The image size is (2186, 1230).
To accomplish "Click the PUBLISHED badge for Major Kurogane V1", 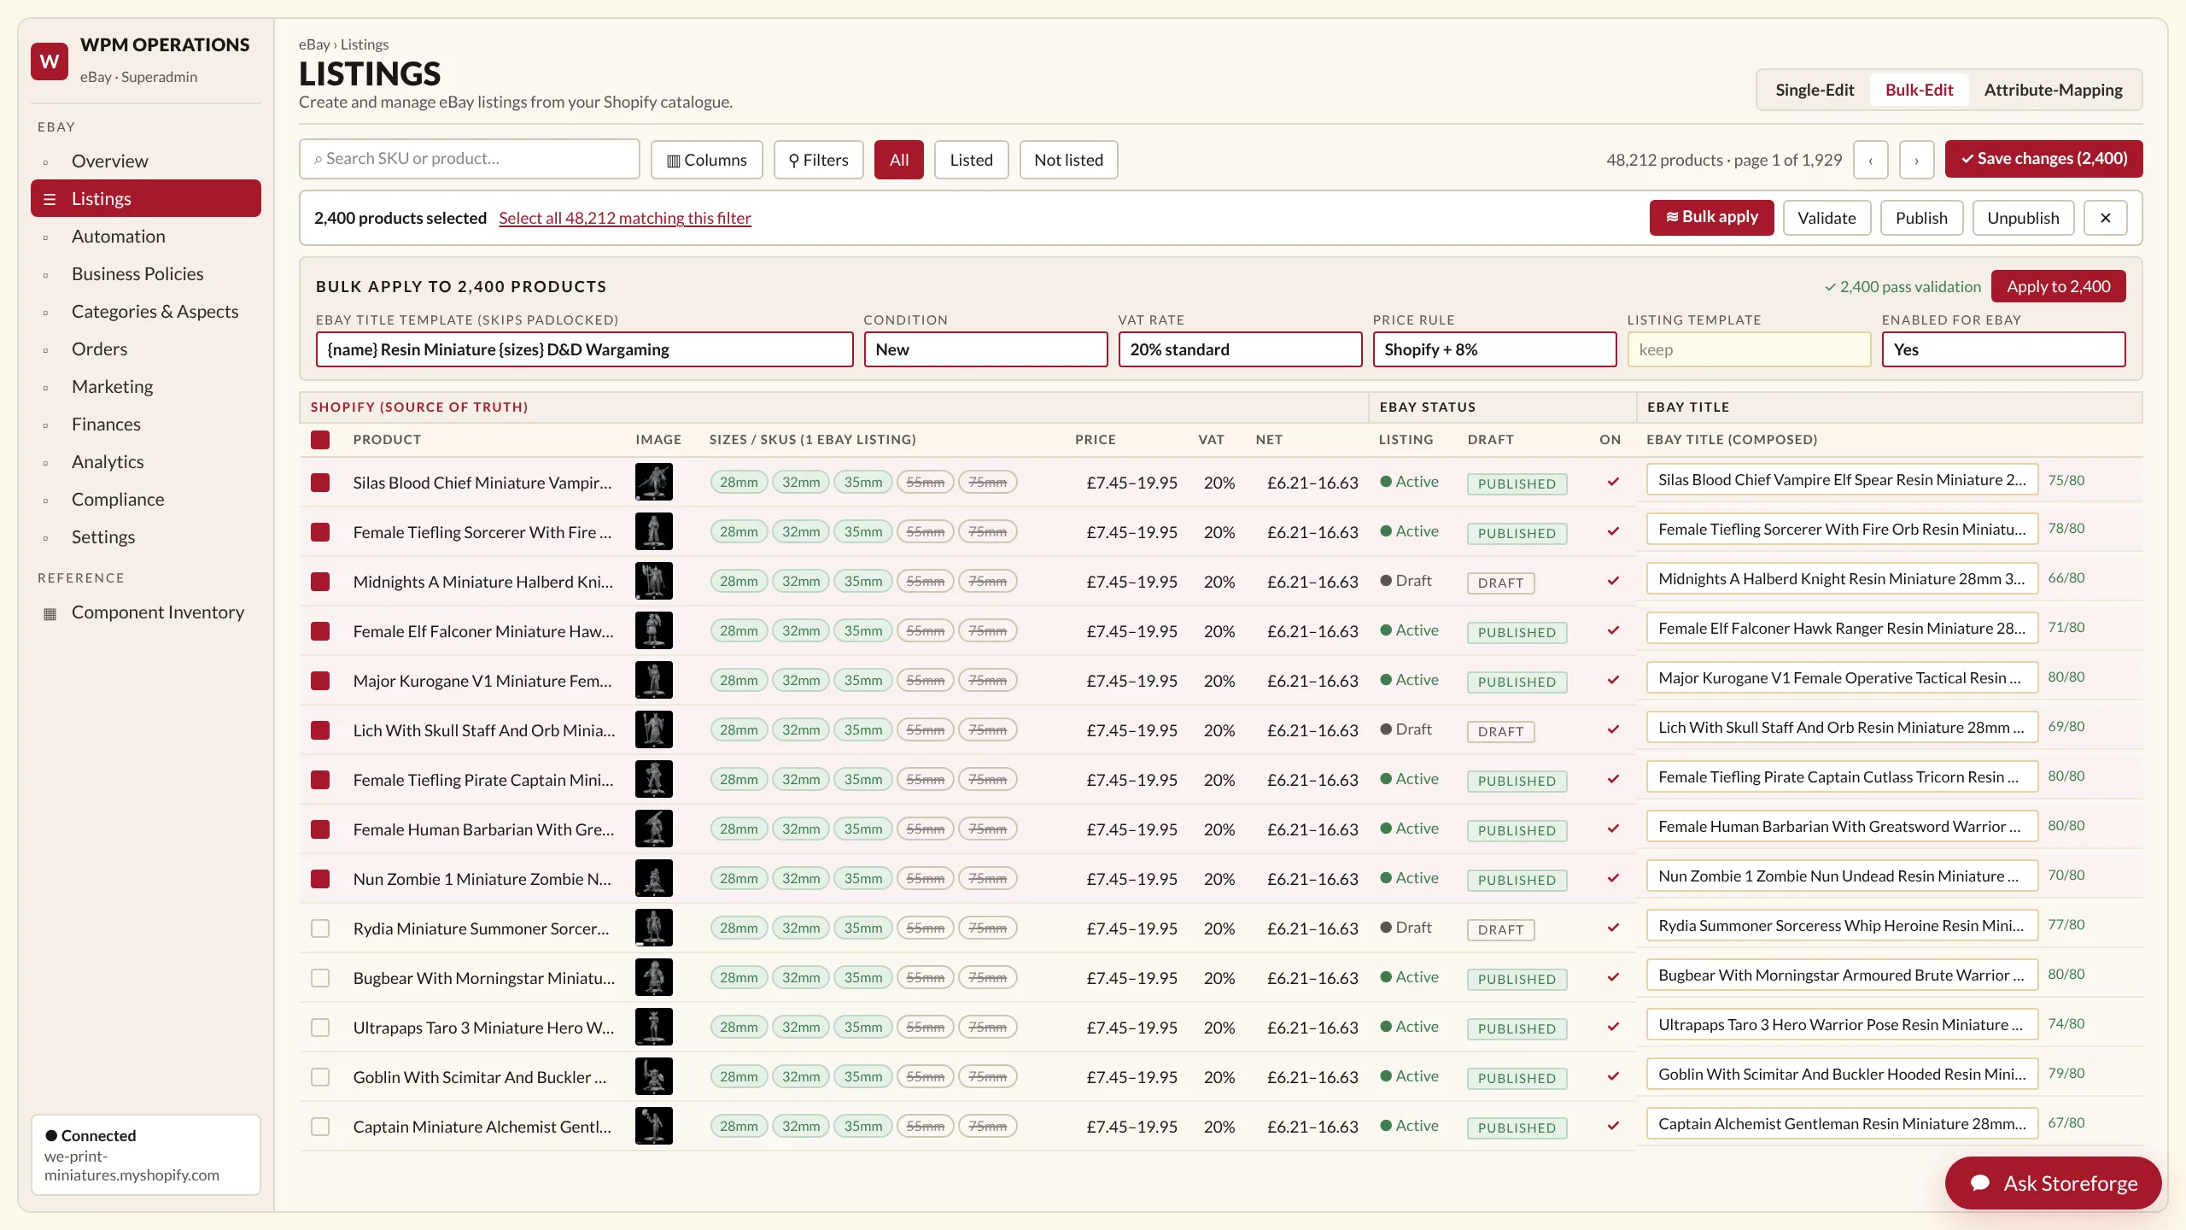I will pyautogui.click(x=1517, y=682).
